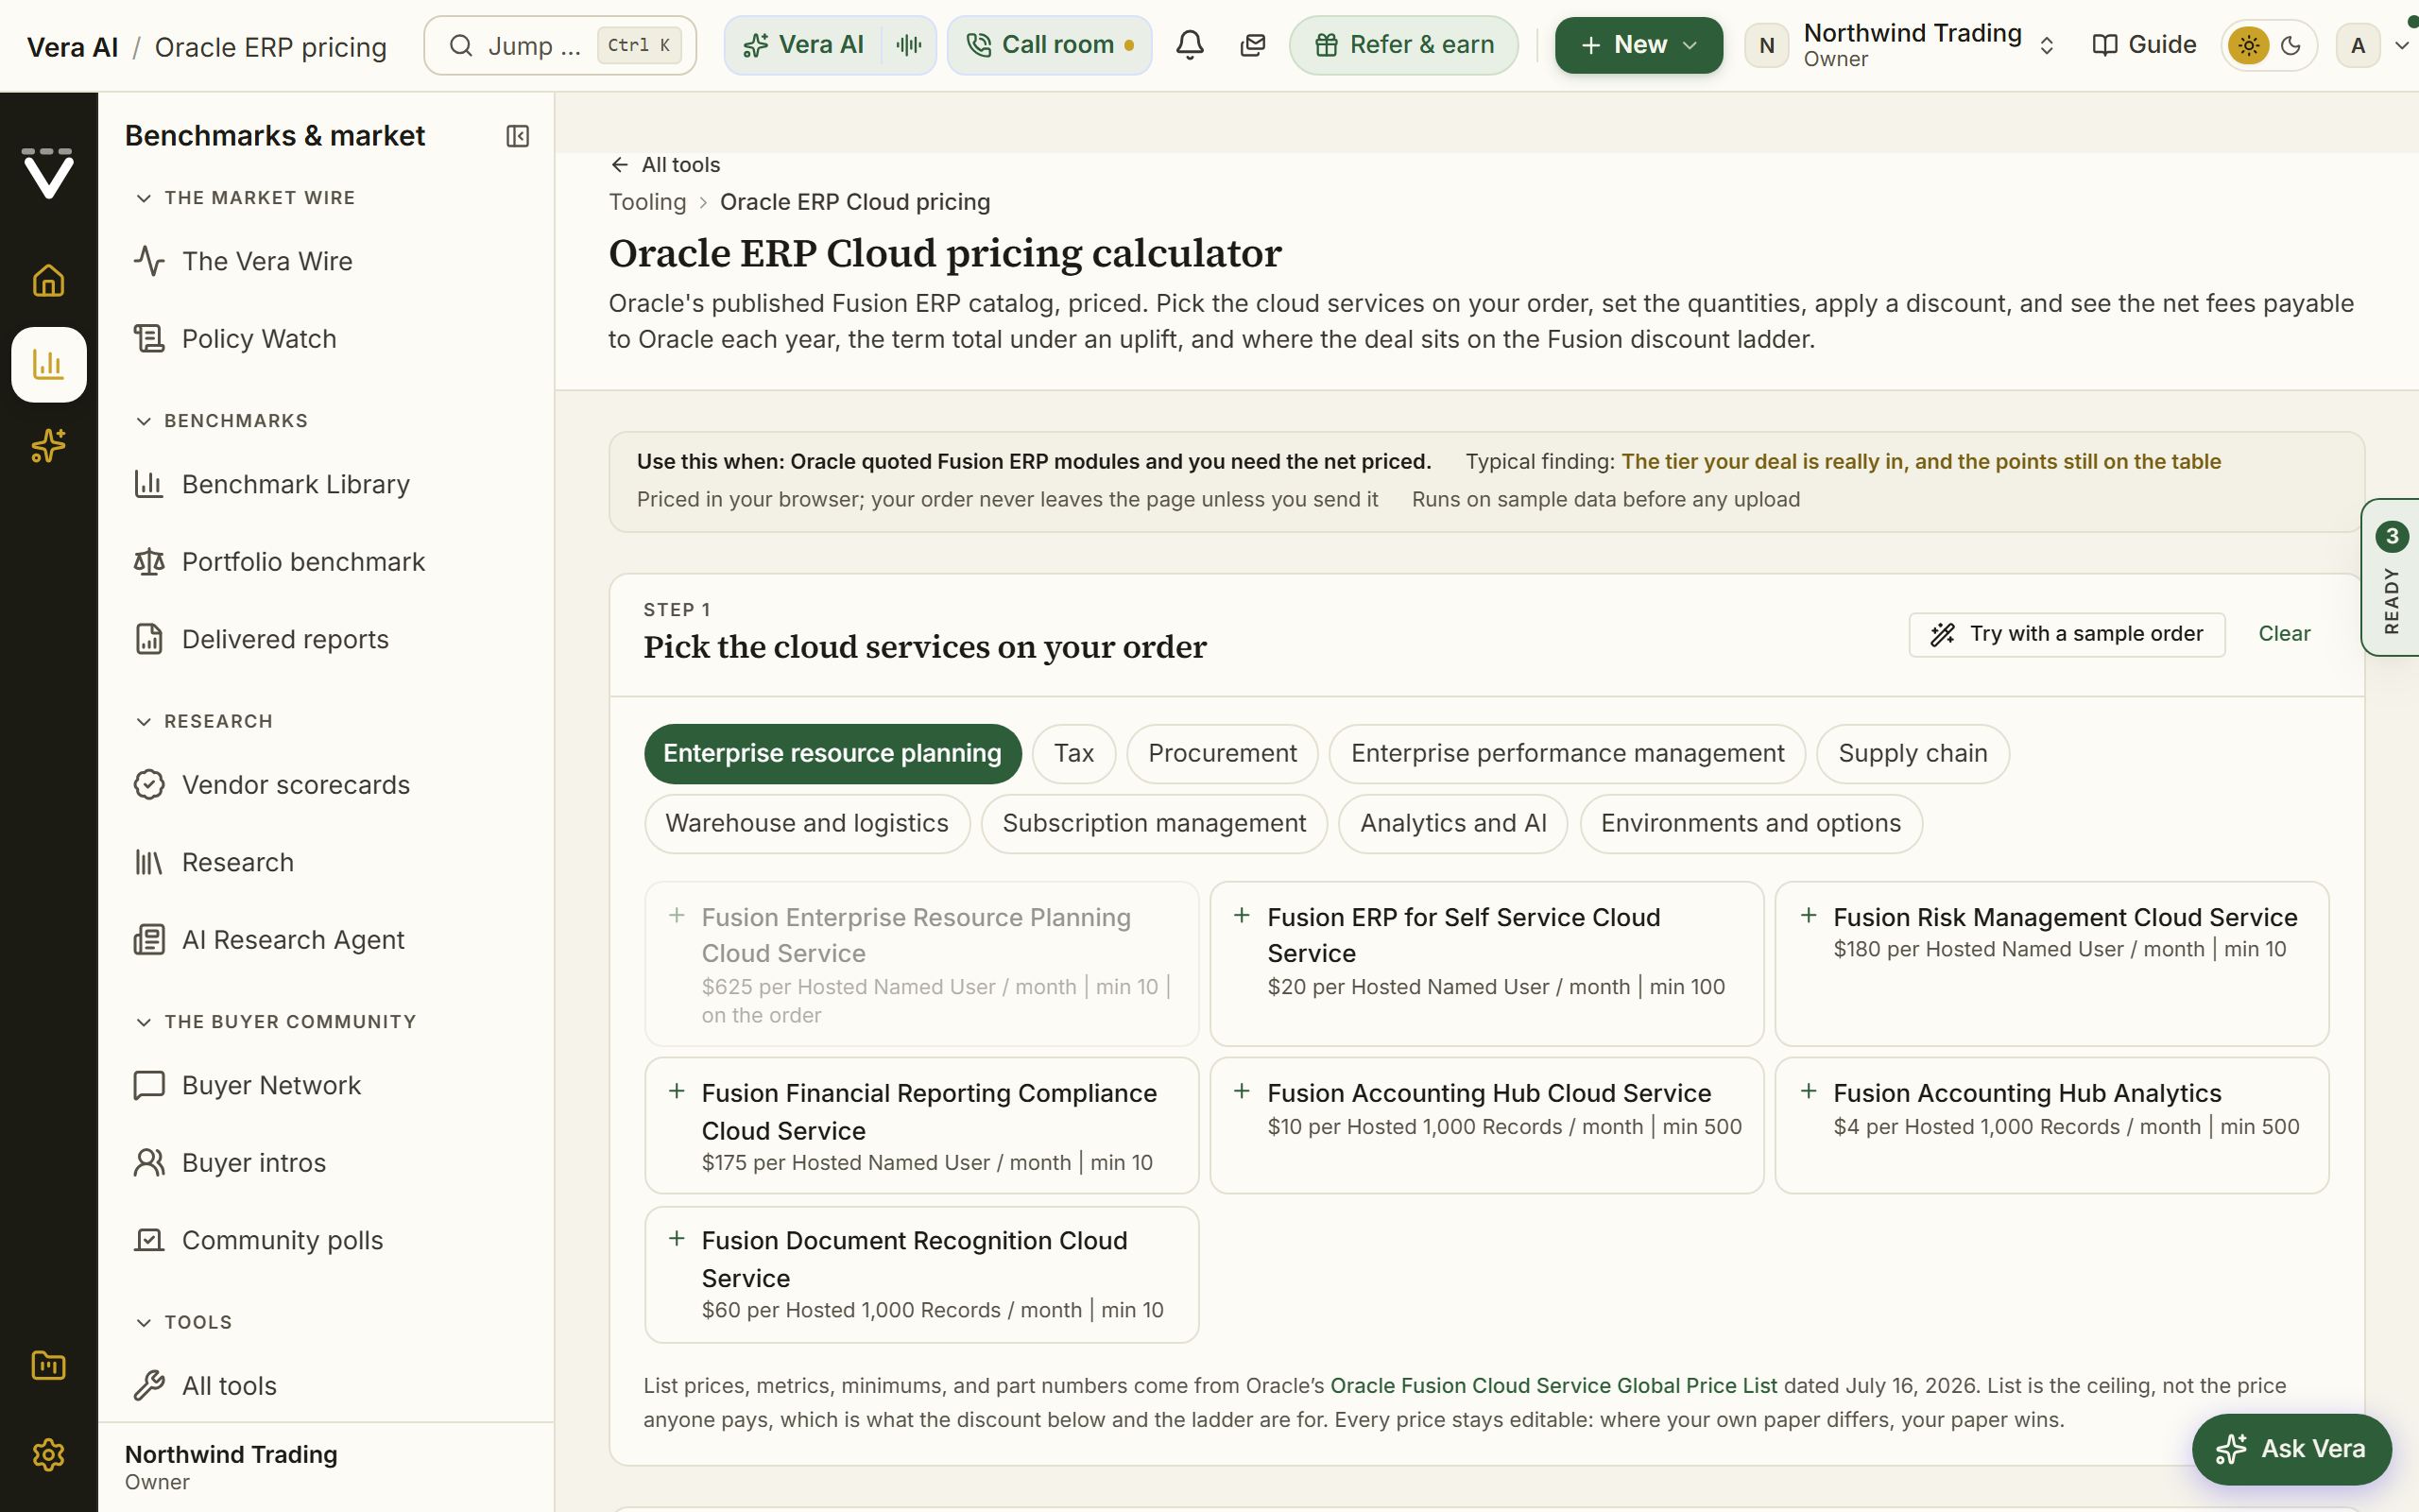Collapse RESEARCH section
Screen dimensions: 2419x1512
tap(204, 721)
